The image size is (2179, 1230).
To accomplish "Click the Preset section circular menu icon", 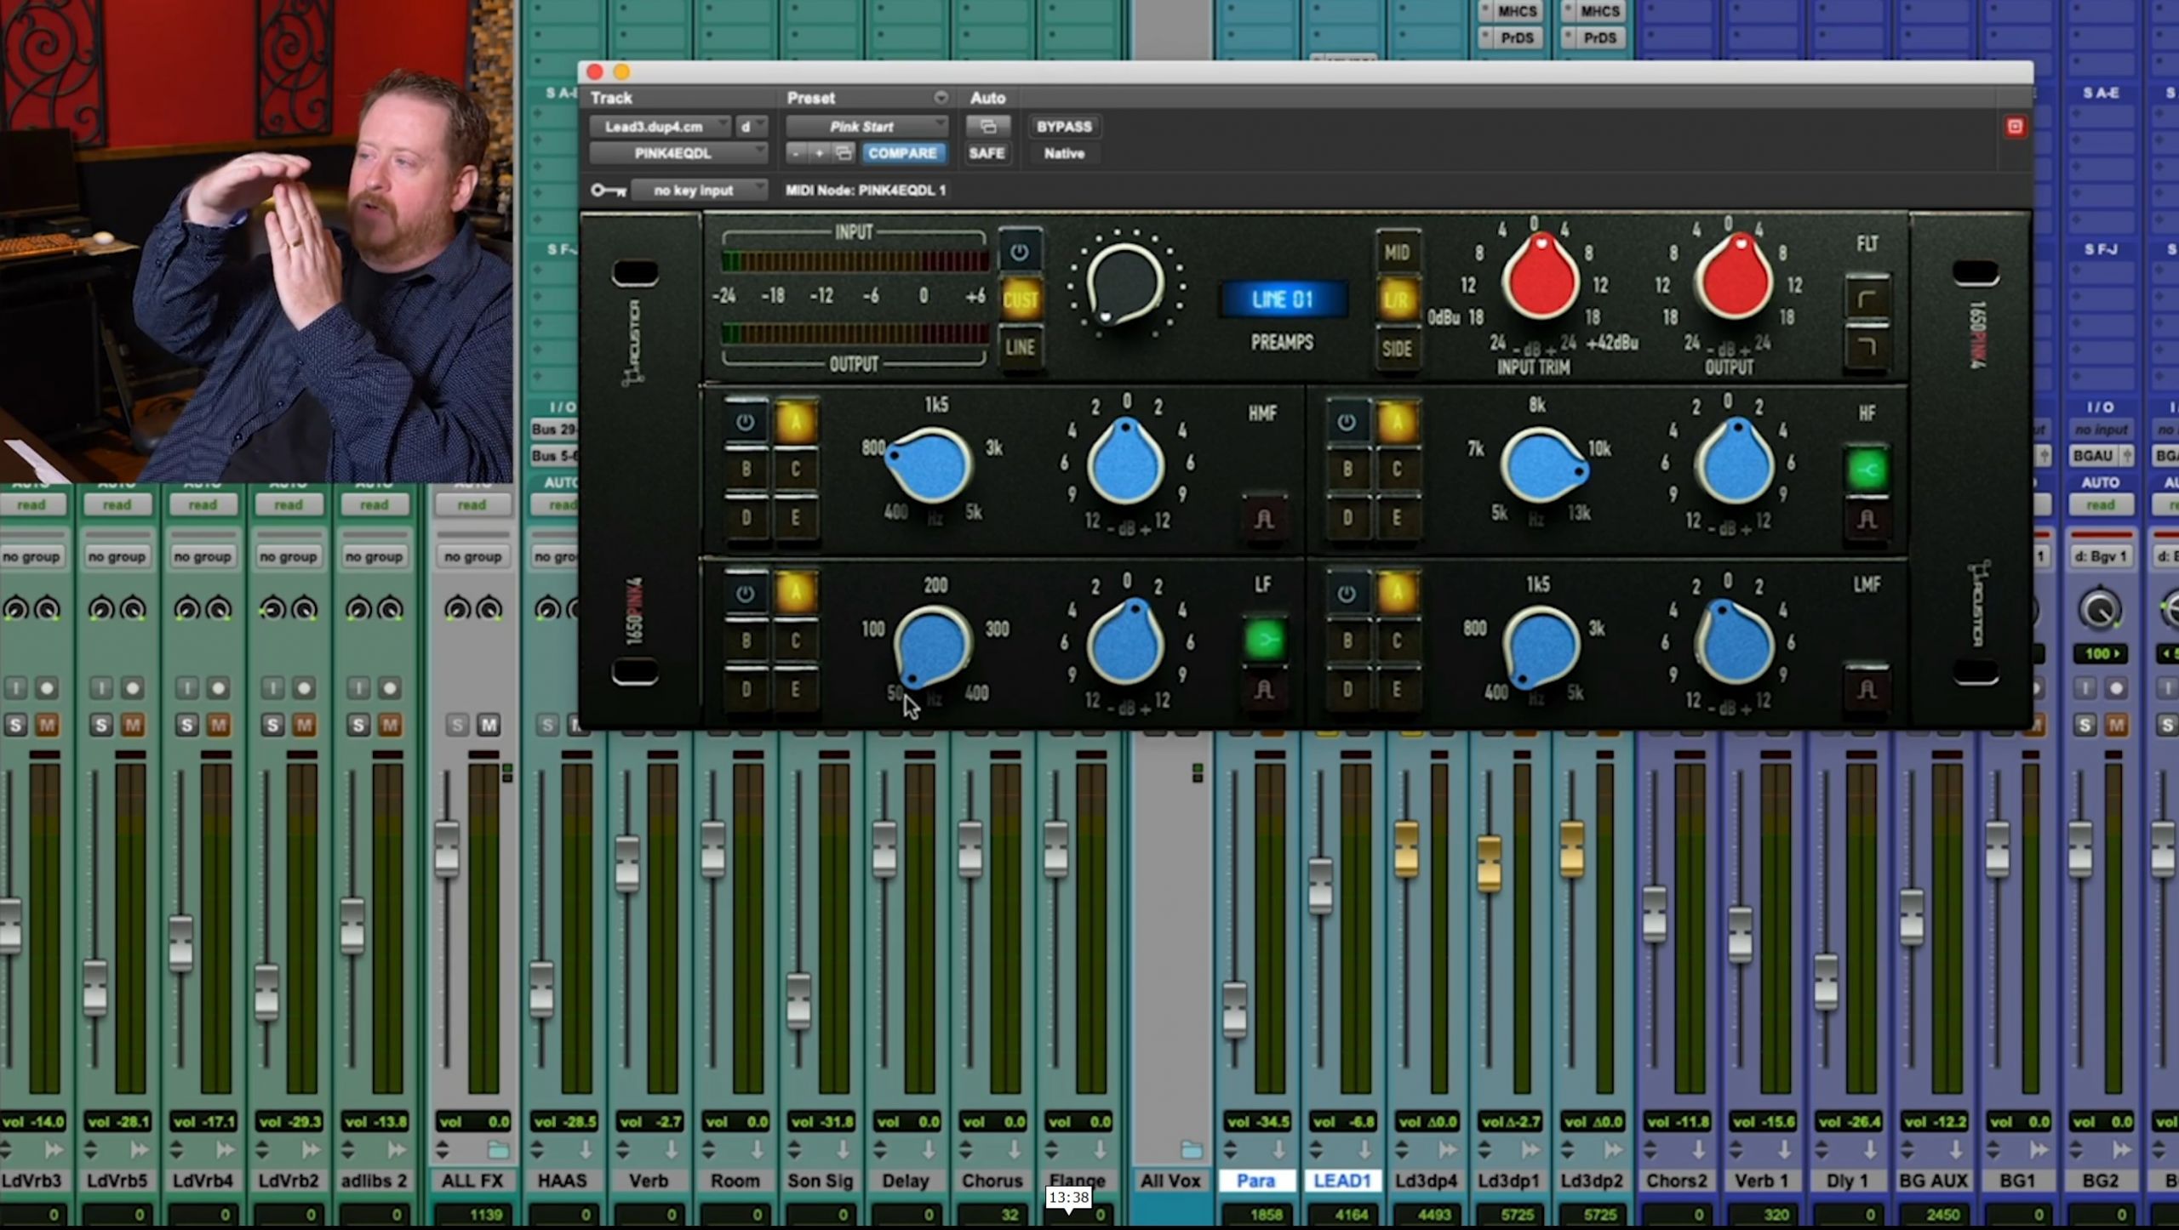I will [x=941, y=98].
